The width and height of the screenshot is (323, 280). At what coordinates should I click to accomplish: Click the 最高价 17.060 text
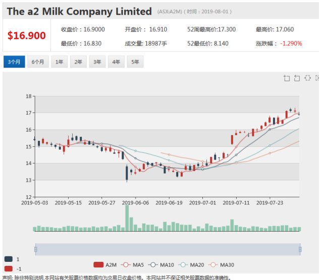[275, 29]
